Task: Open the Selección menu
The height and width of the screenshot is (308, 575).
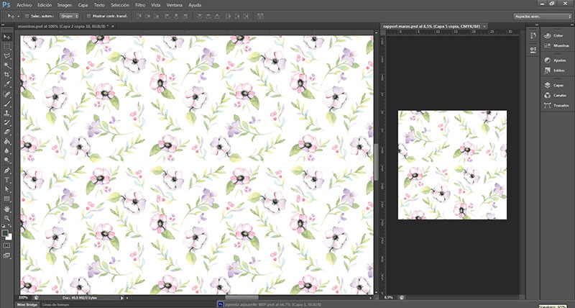Action: point(120,5)
